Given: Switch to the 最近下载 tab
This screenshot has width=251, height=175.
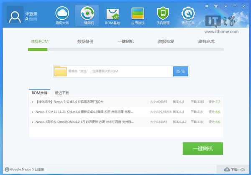Looking at the screenshot, I should tap(62, 93).
